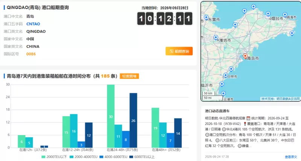
Task: Click the 50 km map scale label
Action: pos(208,93)
